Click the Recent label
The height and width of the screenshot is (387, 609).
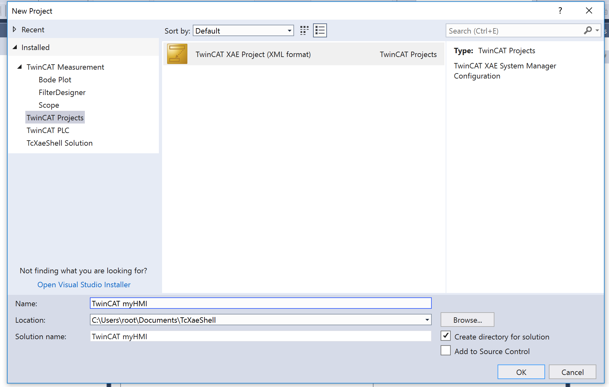33,30
